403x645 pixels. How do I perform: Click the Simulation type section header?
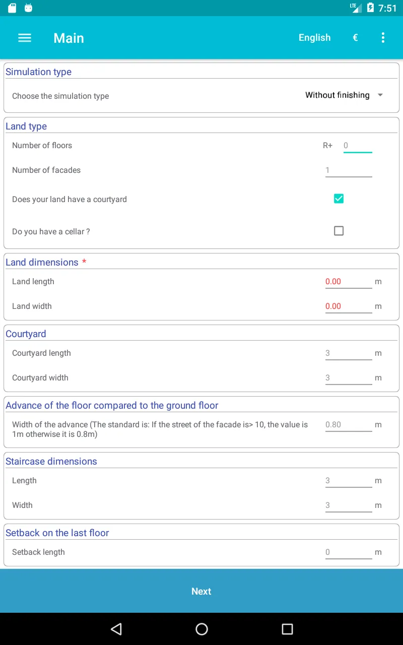(x=38, y=72)
